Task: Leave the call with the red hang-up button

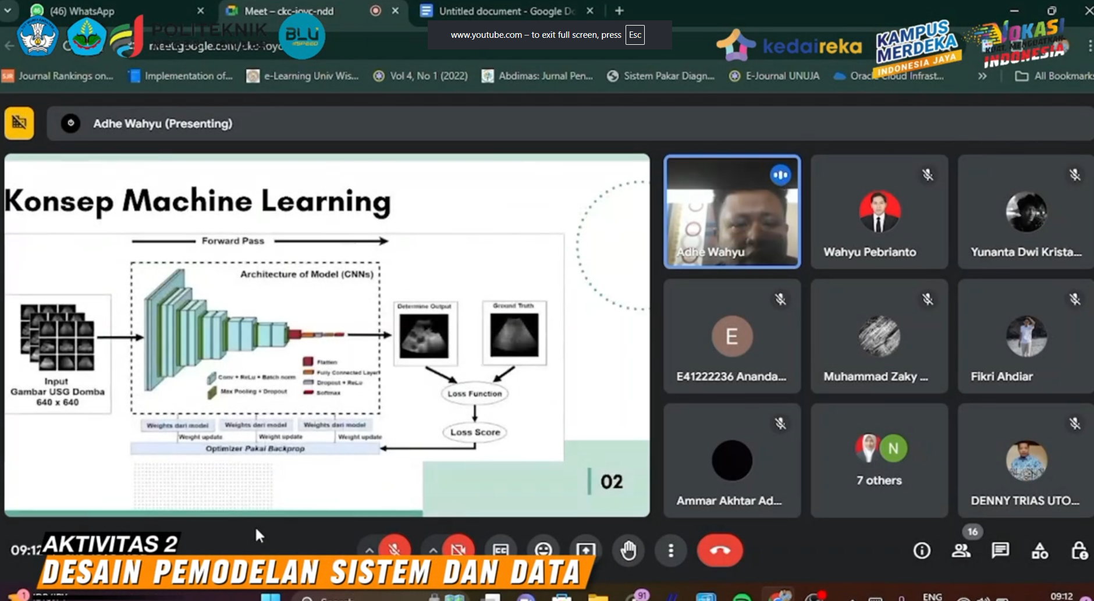Action: click(720, 550)
